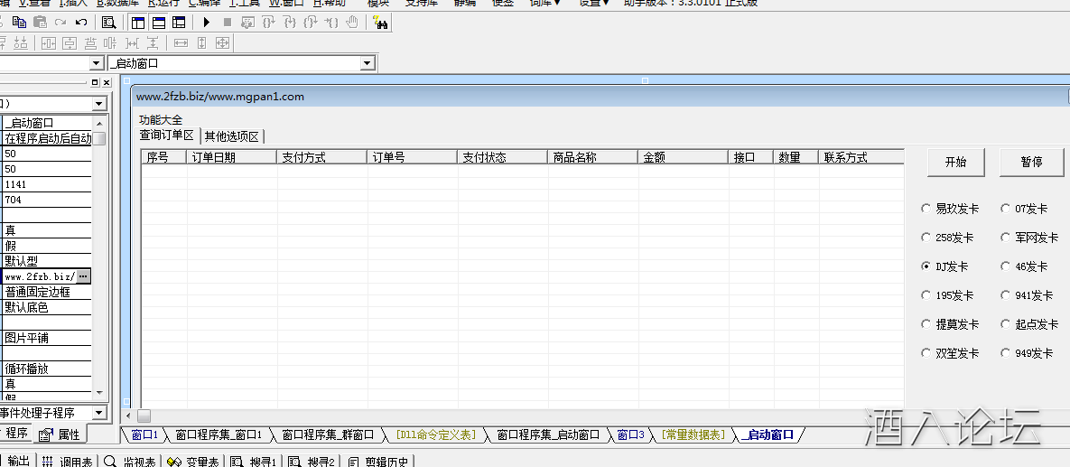Click the ellipsis button beside www.2fzb.biz property
This screenshot has height=467, width=1070.
(x=83, y=276)
